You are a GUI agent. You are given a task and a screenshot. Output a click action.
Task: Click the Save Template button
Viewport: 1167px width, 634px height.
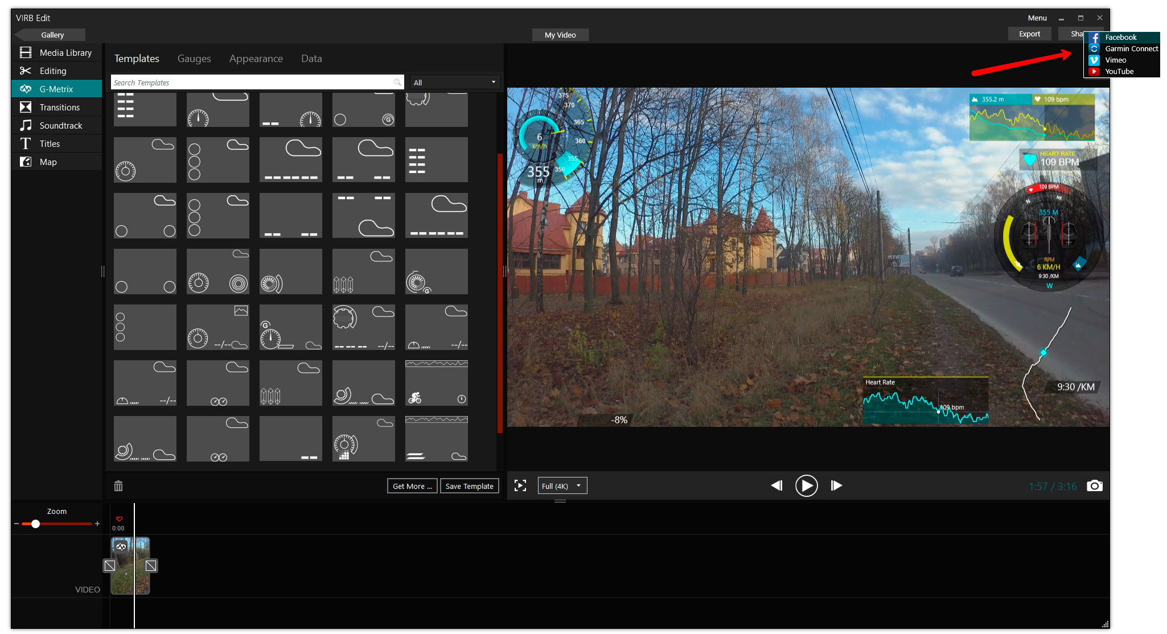469,486
